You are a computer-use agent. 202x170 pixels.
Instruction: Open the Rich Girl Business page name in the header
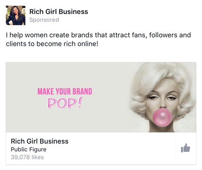(59, 12)
